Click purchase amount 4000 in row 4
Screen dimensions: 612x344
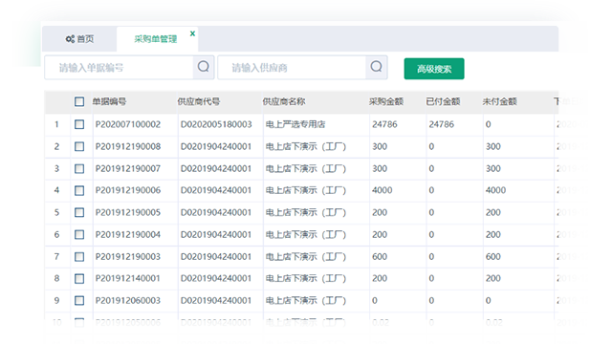point(382,190)
